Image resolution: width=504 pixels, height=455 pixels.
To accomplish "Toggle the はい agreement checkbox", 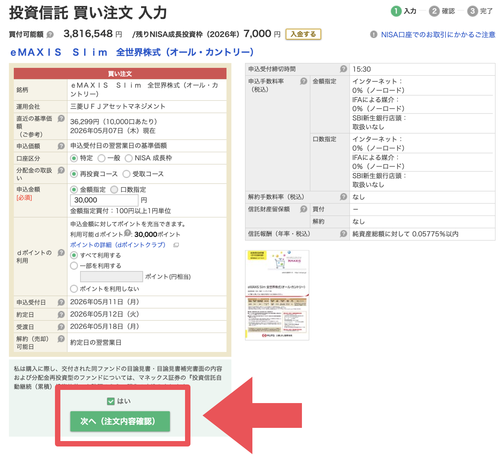I will [111, 401].
